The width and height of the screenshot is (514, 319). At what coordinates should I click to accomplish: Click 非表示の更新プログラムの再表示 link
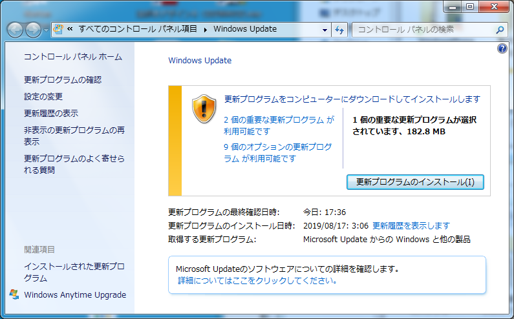(x=74, y=136)
